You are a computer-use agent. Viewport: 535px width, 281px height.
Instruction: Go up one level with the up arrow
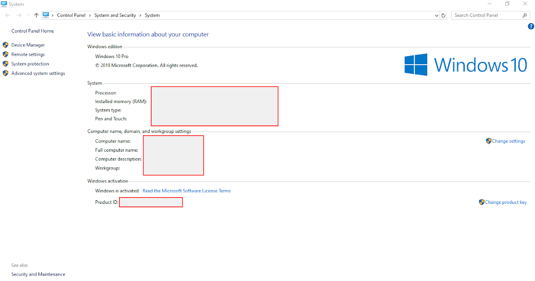coord(36,15)
